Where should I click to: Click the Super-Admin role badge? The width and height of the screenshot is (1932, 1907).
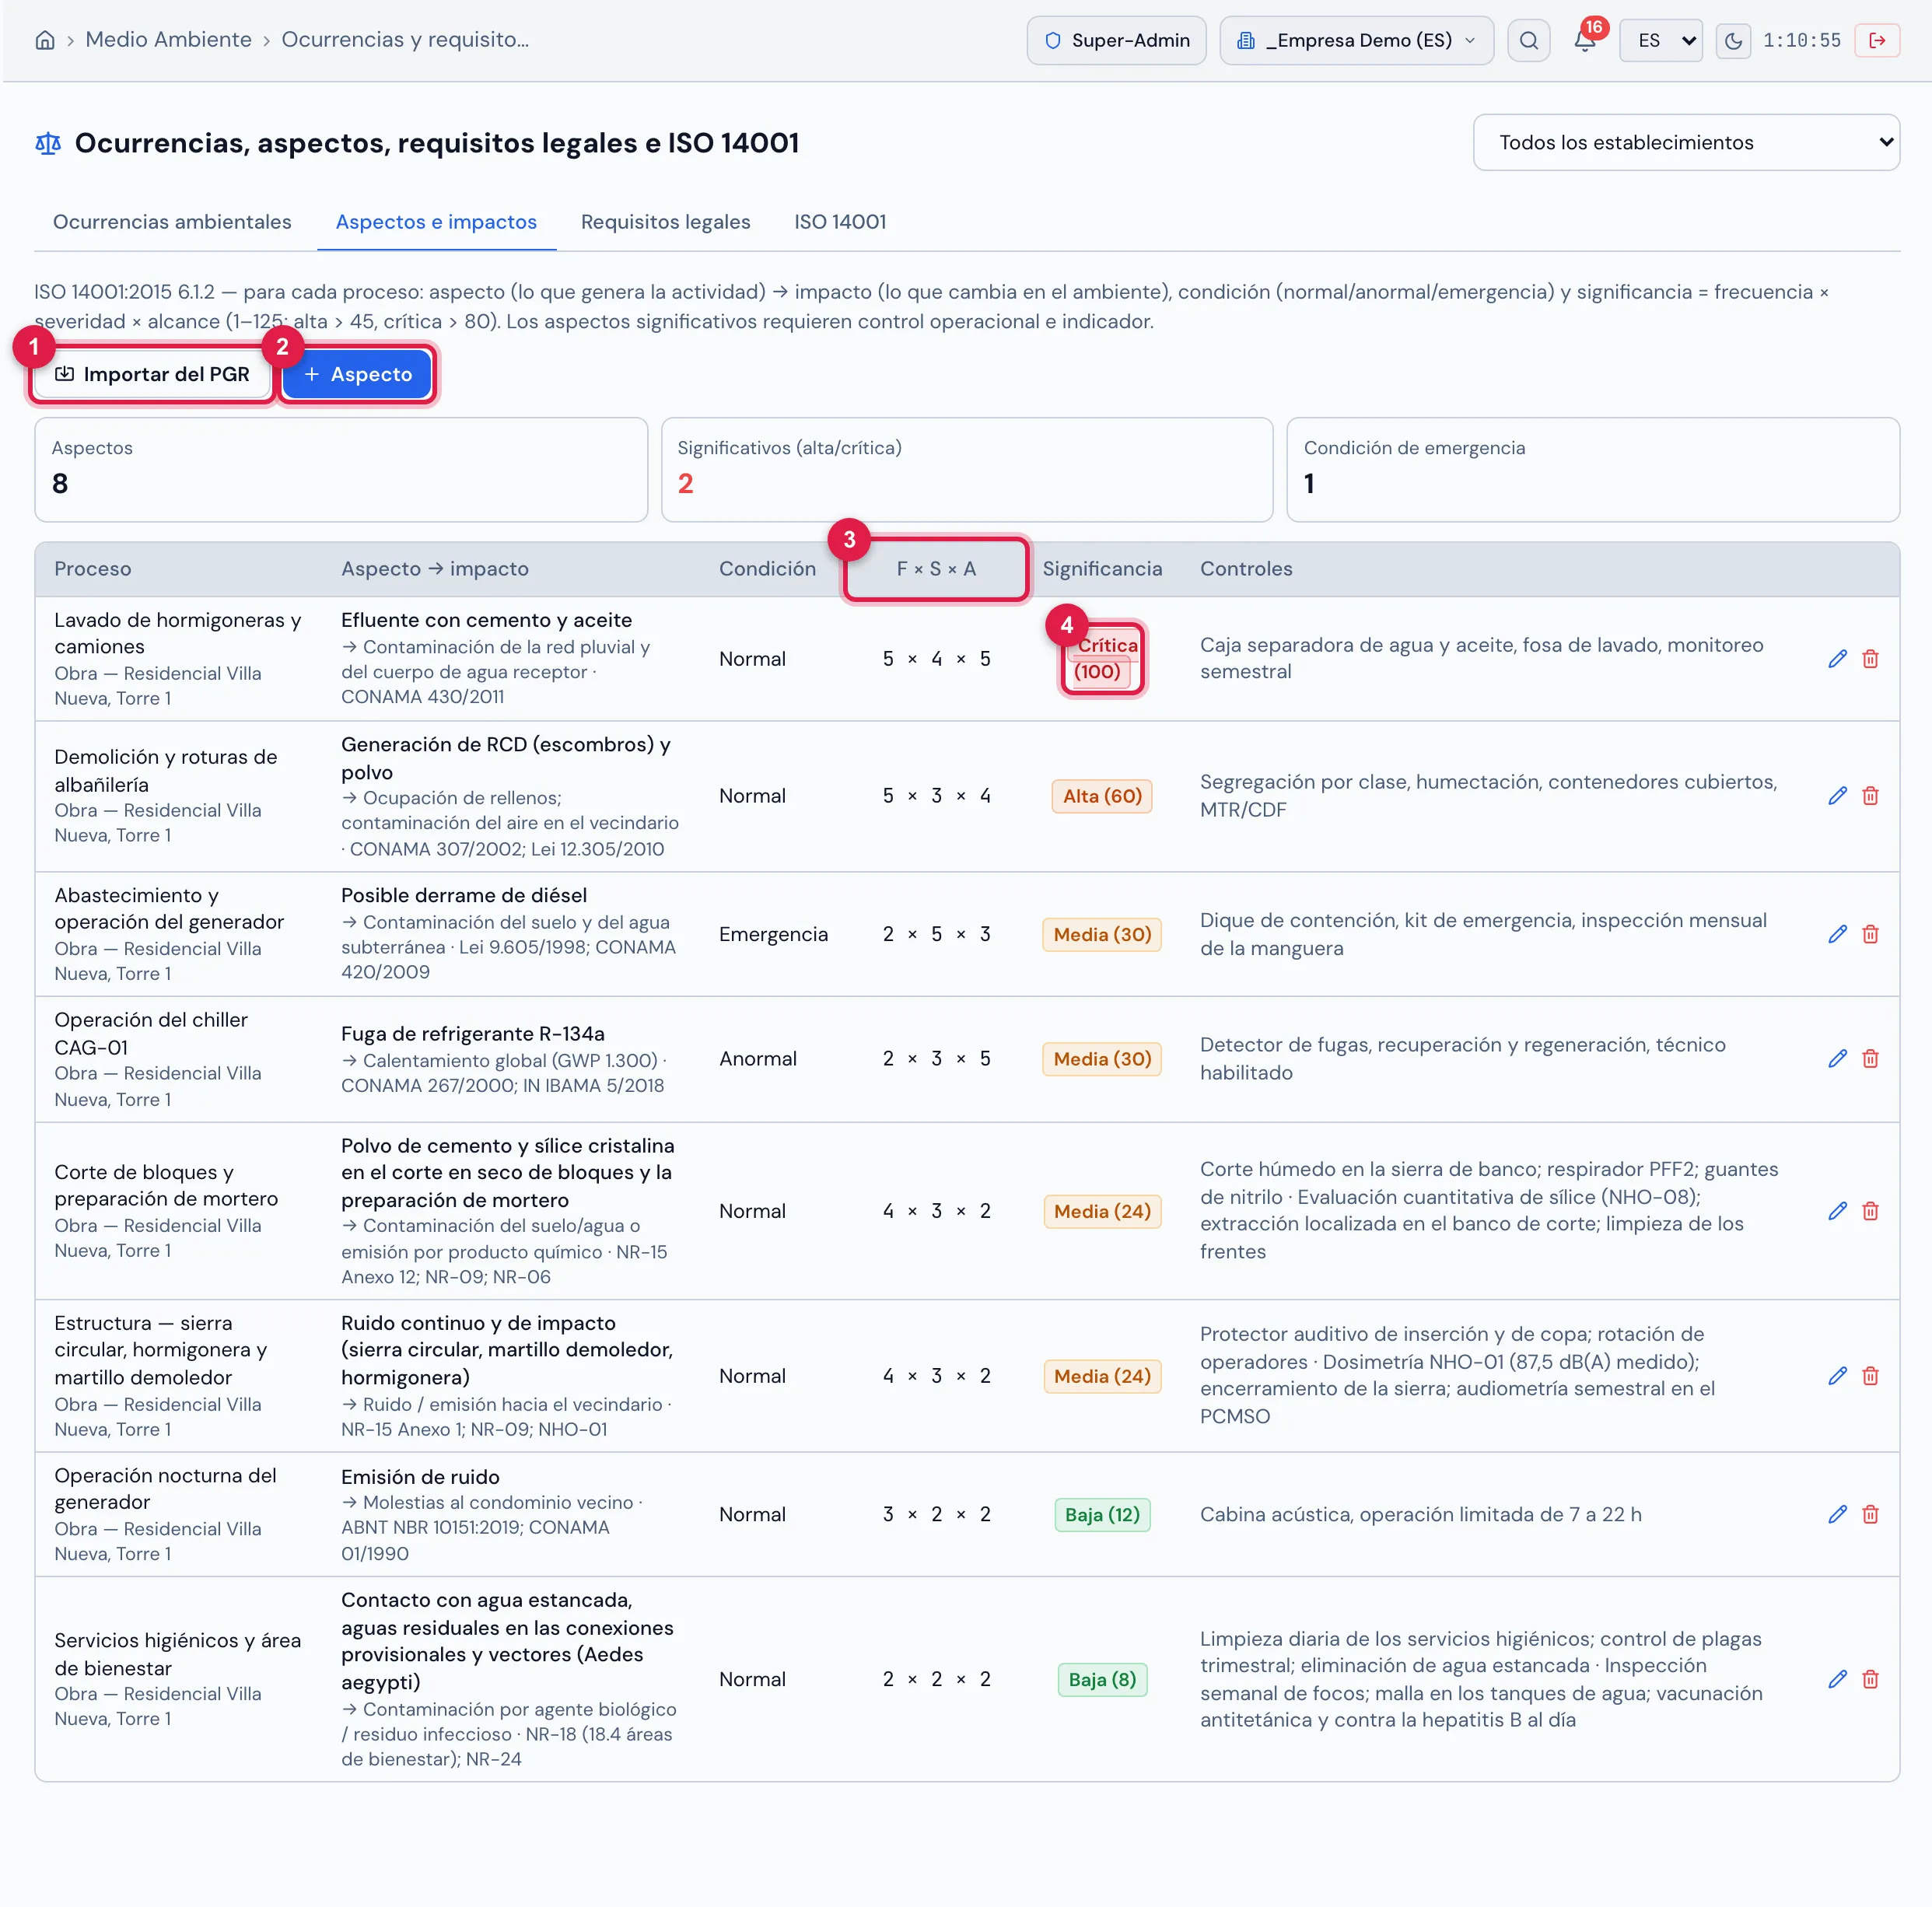pyautogui.click(x=1116, y=40)
